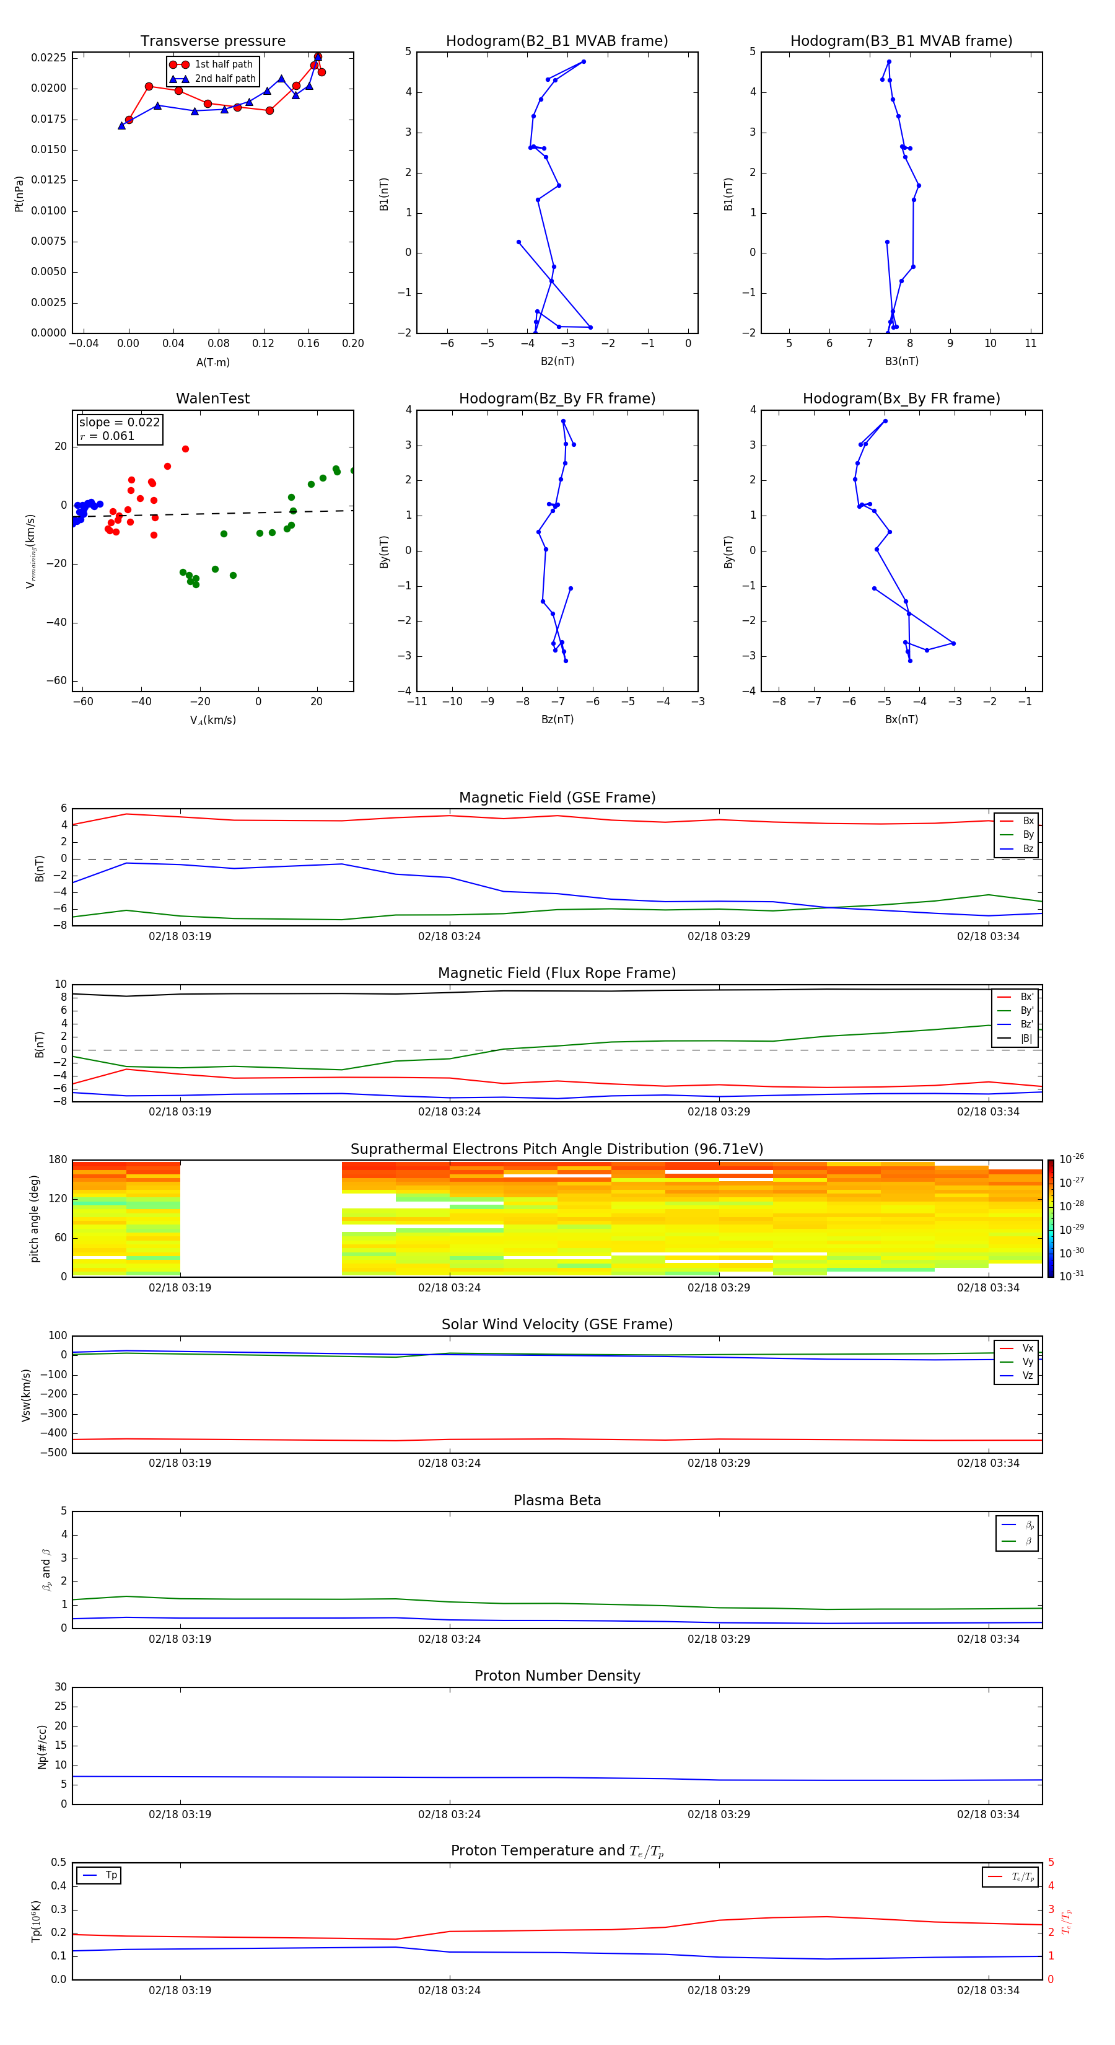The width and height of the screenshot is (1115, 2045).
Task: Select the '2nd half path' legend entry
Action: click(x=212, y=79)
